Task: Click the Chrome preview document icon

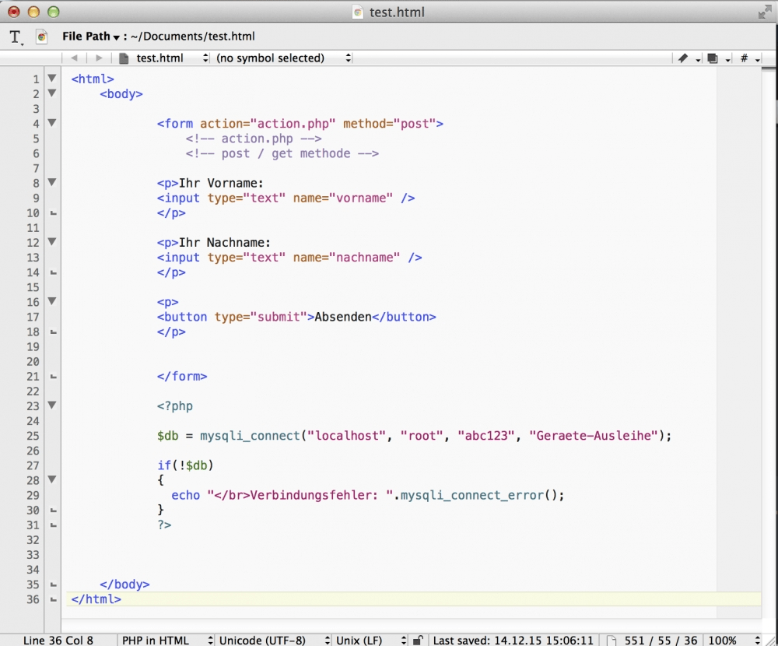Action: point(42,37)
